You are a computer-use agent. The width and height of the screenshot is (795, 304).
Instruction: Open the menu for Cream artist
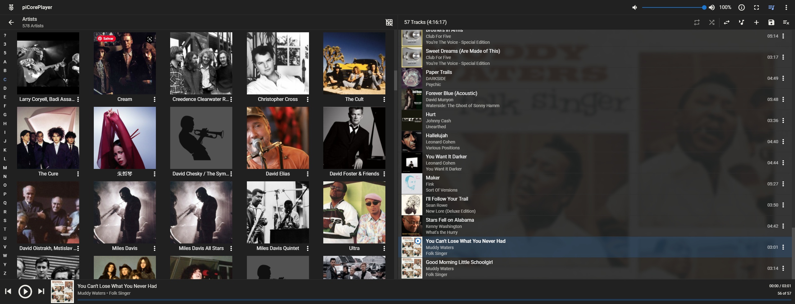(x=155, y=99)
